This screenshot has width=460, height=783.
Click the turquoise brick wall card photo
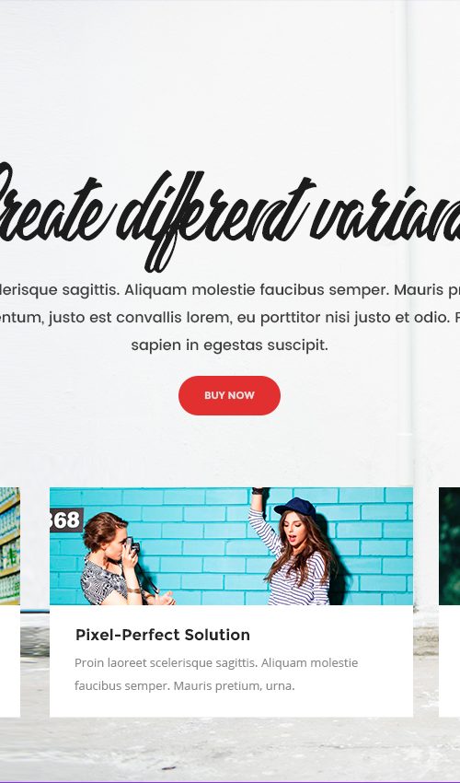click(x=231, y=546)
